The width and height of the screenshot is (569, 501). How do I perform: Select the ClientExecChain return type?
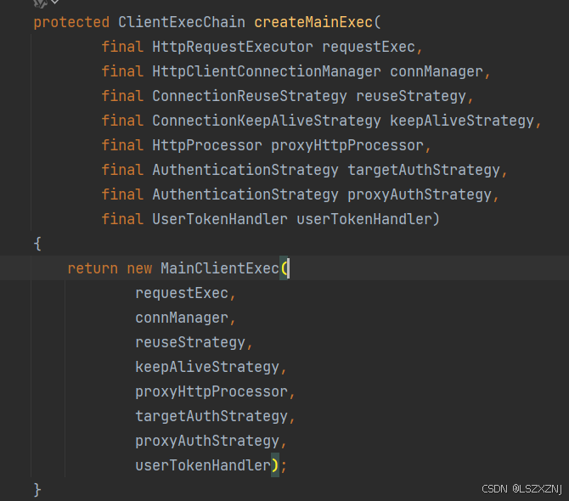tap(182, 22)
